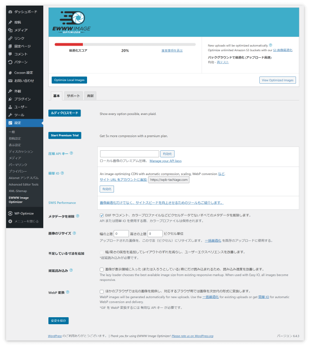Viewport: 310px width, 347px height.
Task: Open the ダッシュボード dashboard icon
Action: click(x=10, y=12)
